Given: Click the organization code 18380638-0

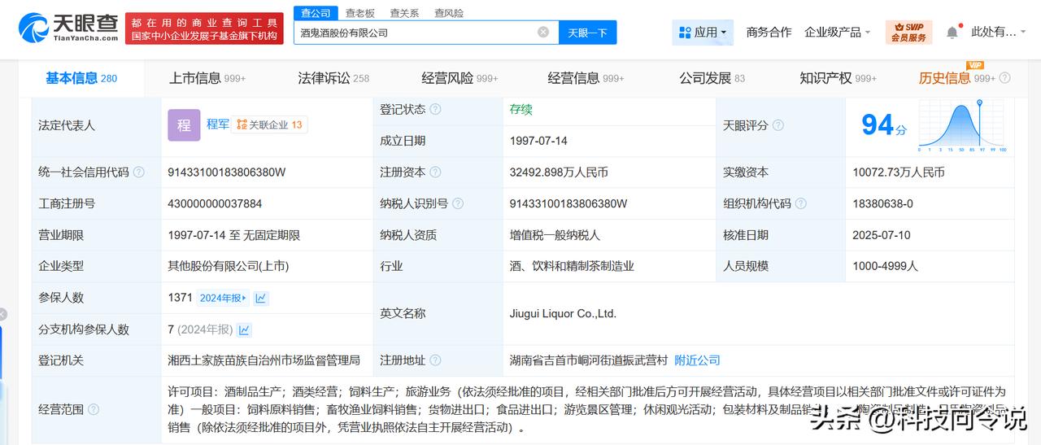Looking at the screenshot, I should 882,203.
